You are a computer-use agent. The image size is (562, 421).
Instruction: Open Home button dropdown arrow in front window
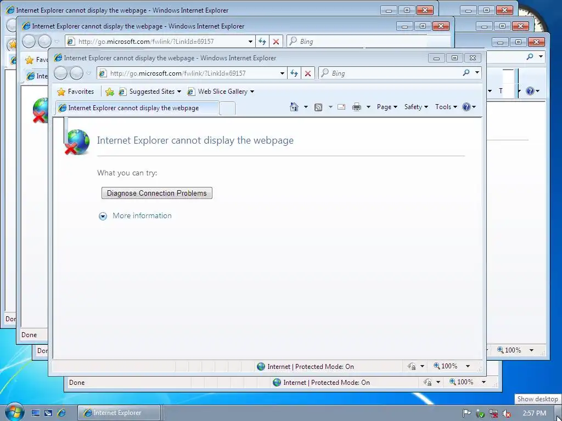coord(306,107)
